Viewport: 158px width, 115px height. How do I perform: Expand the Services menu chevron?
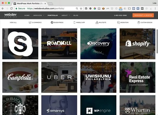[44, 15]
